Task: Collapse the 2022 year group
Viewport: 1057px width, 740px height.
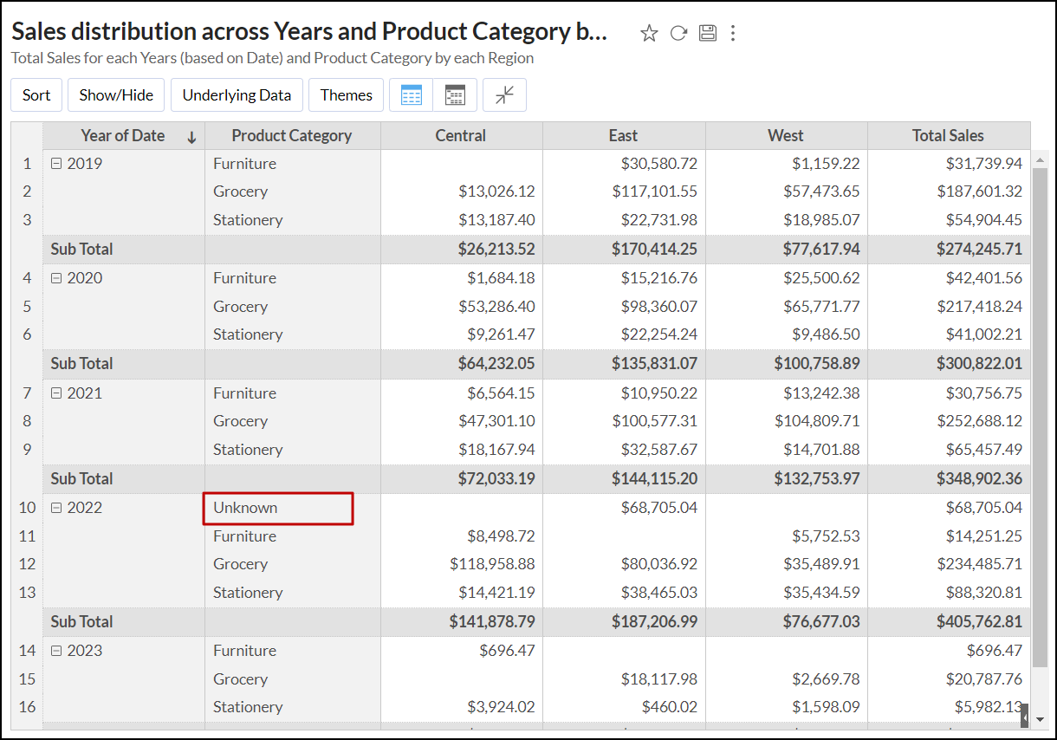Action: tap(56, 508)
